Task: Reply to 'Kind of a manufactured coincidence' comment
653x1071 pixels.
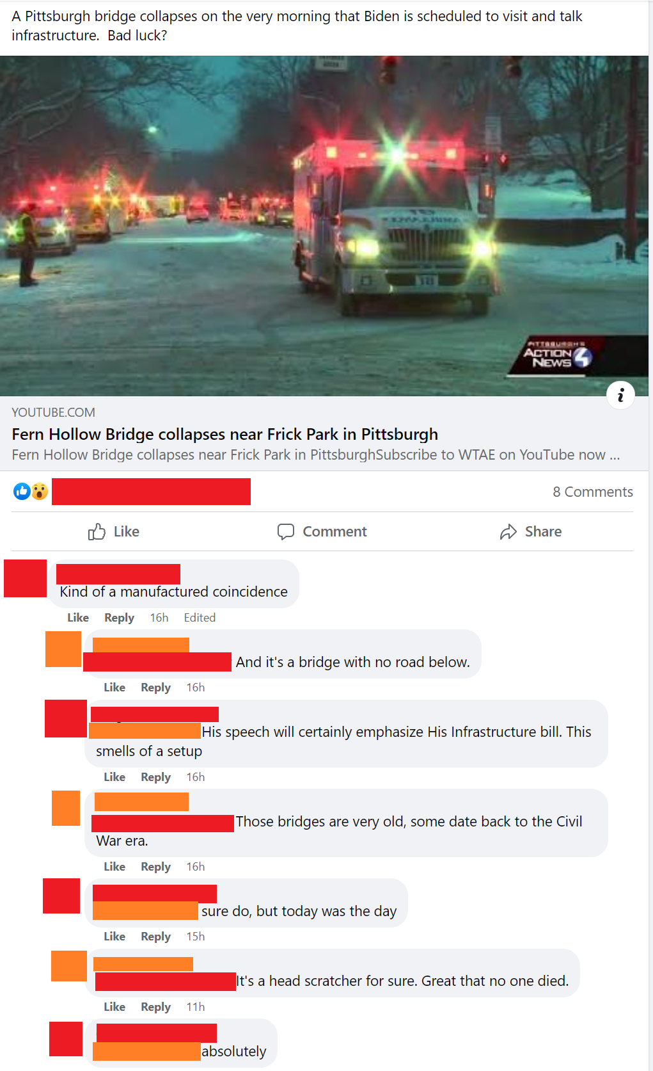Action: (x=120, y=618)
